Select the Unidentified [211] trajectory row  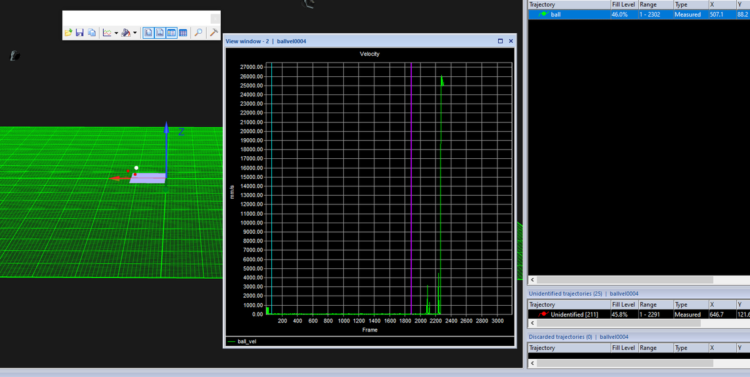[x=639, y=314]
